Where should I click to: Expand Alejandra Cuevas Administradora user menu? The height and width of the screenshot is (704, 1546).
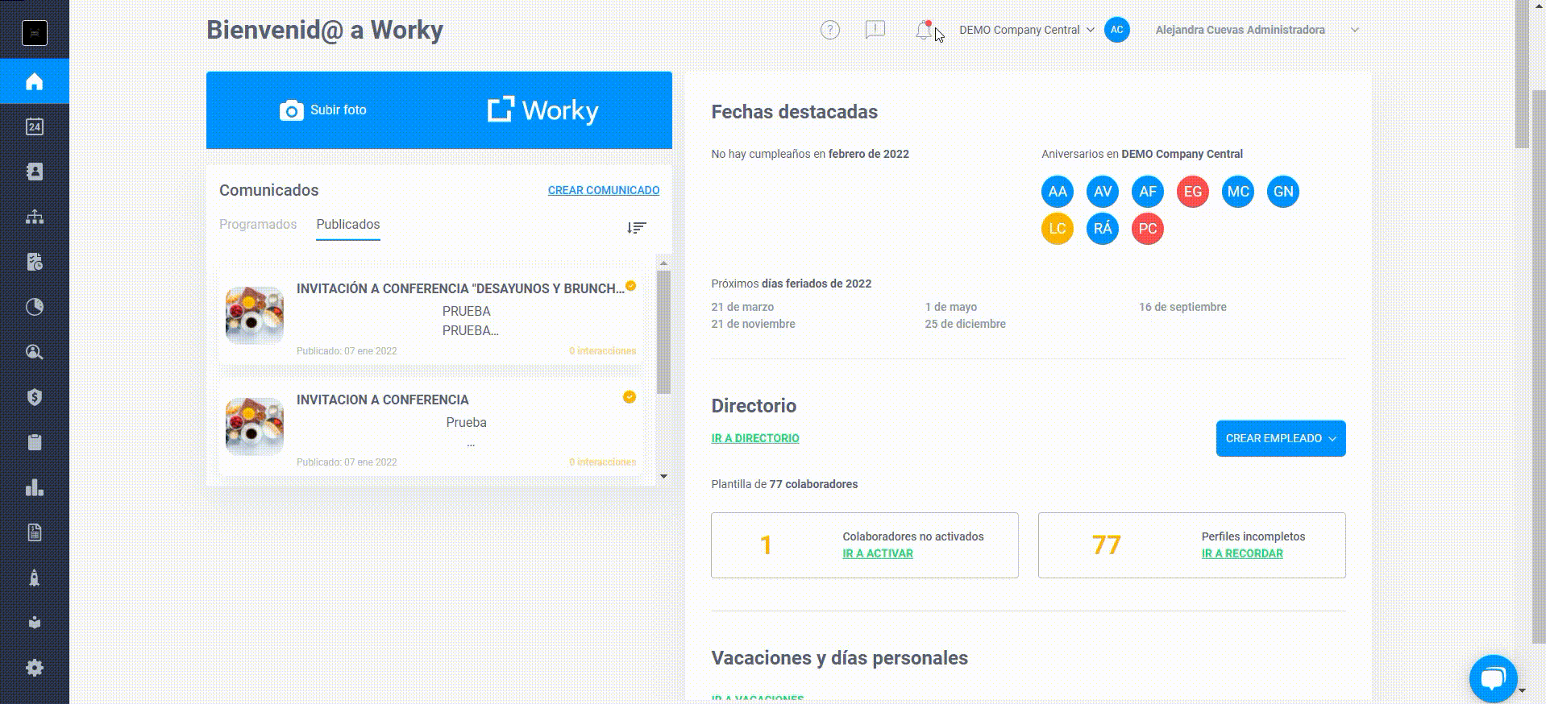(x=1257, y=30)
